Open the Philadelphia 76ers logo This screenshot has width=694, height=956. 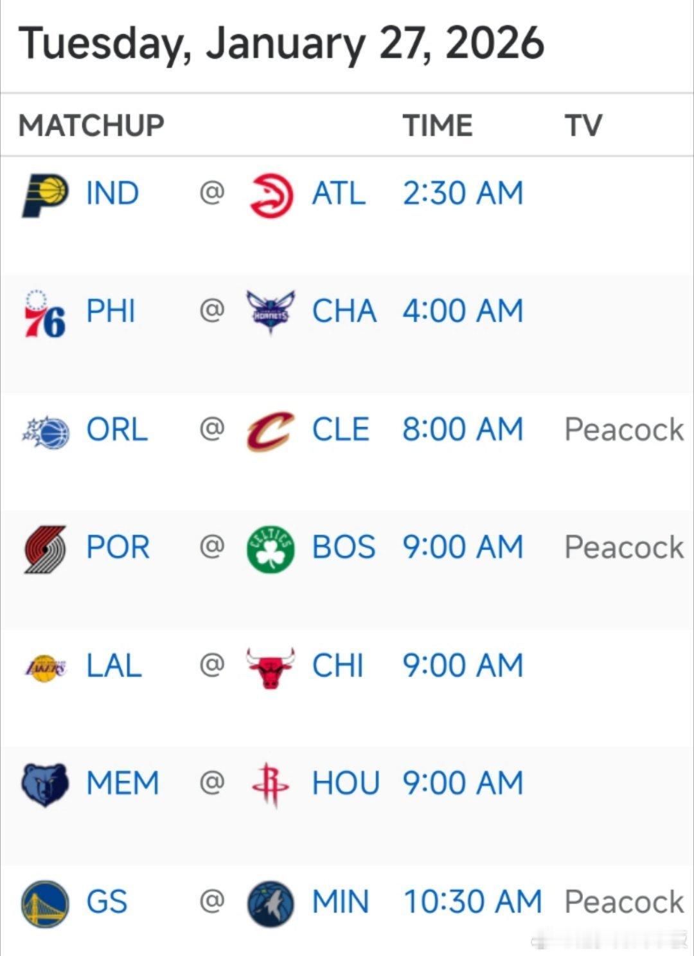(x=45, y=313)
